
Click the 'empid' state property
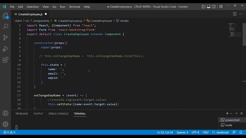click(x=52, y=78)
